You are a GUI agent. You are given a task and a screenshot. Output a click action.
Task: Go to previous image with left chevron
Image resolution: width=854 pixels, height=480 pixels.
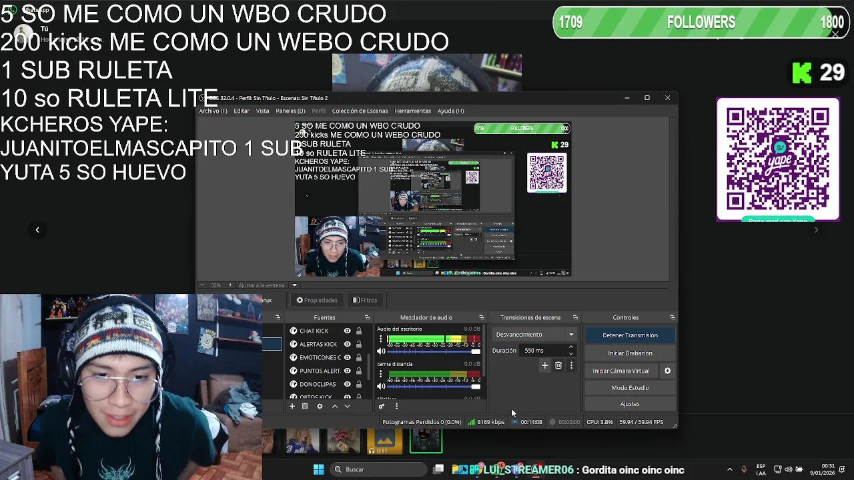click(37, 230)
